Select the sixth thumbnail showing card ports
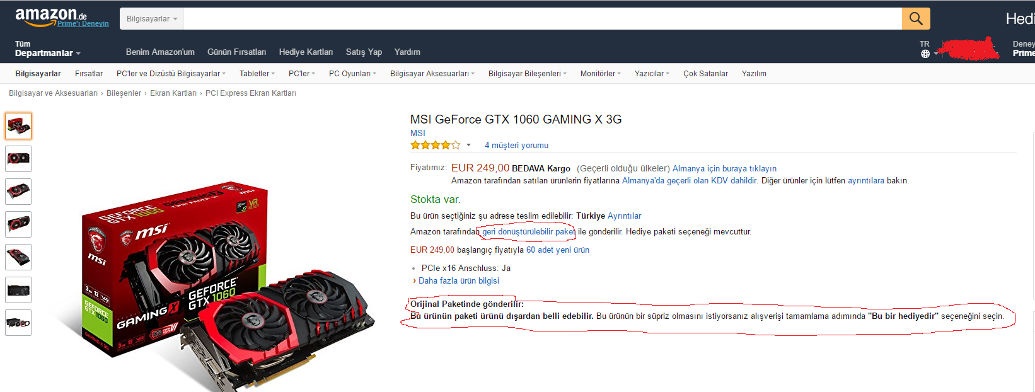This screenshot has width=1035, height=392. [18, 290]
